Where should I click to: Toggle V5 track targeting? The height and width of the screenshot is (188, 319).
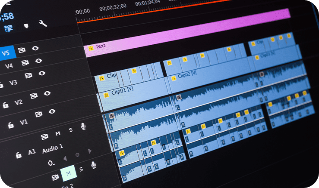(x=7, y=53)
